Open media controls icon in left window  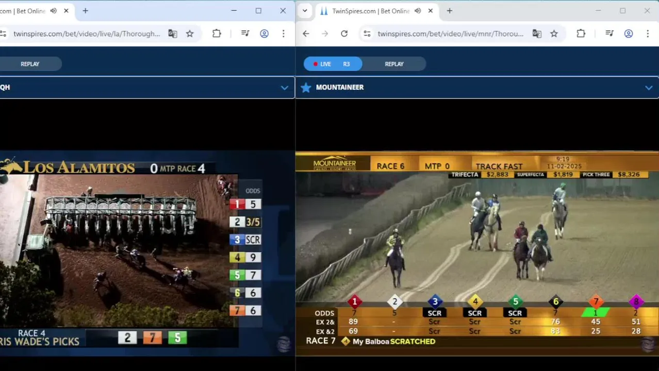click(x=245, y=33)
